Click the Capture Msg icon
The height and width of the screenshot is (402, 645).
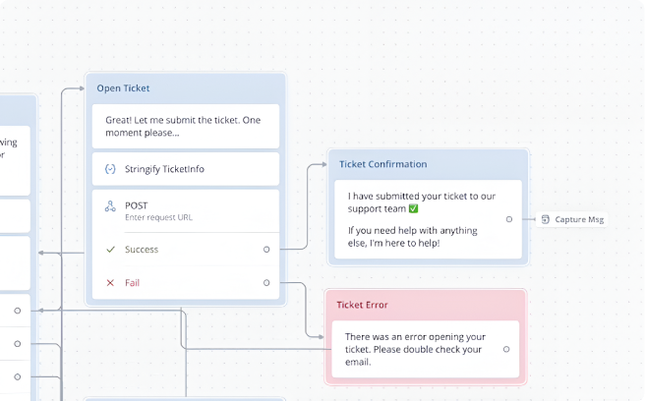(546, 219)
